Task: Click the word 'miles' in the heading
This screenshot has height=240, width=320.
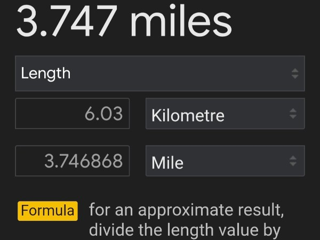Action: (181, 20)
